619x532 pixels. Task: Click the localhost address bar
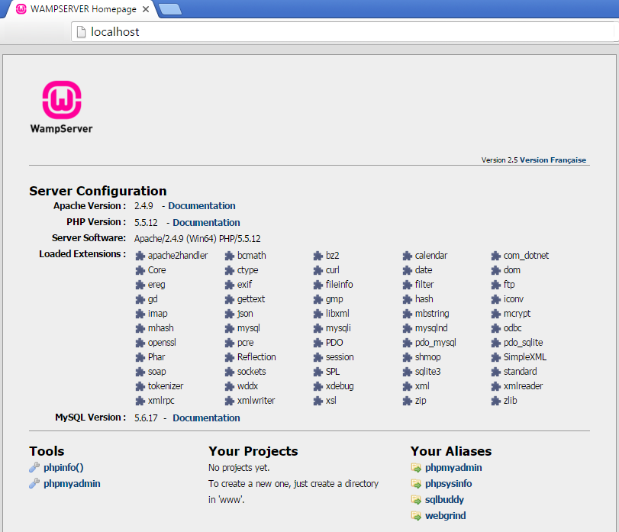343,31
